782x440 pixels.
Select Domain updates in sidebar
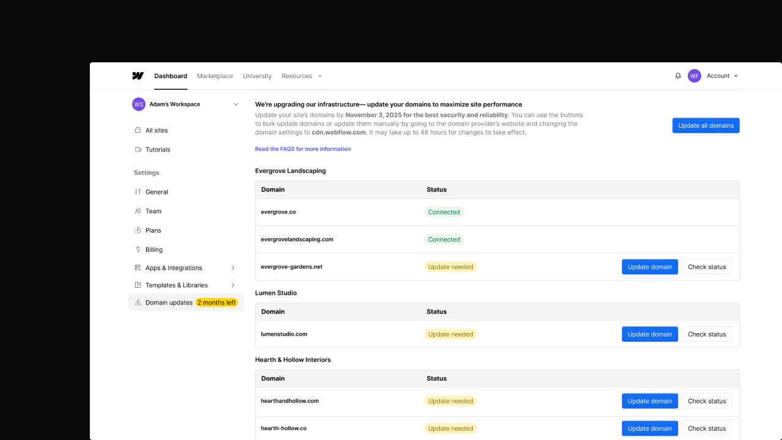click(x=169, y=302)
